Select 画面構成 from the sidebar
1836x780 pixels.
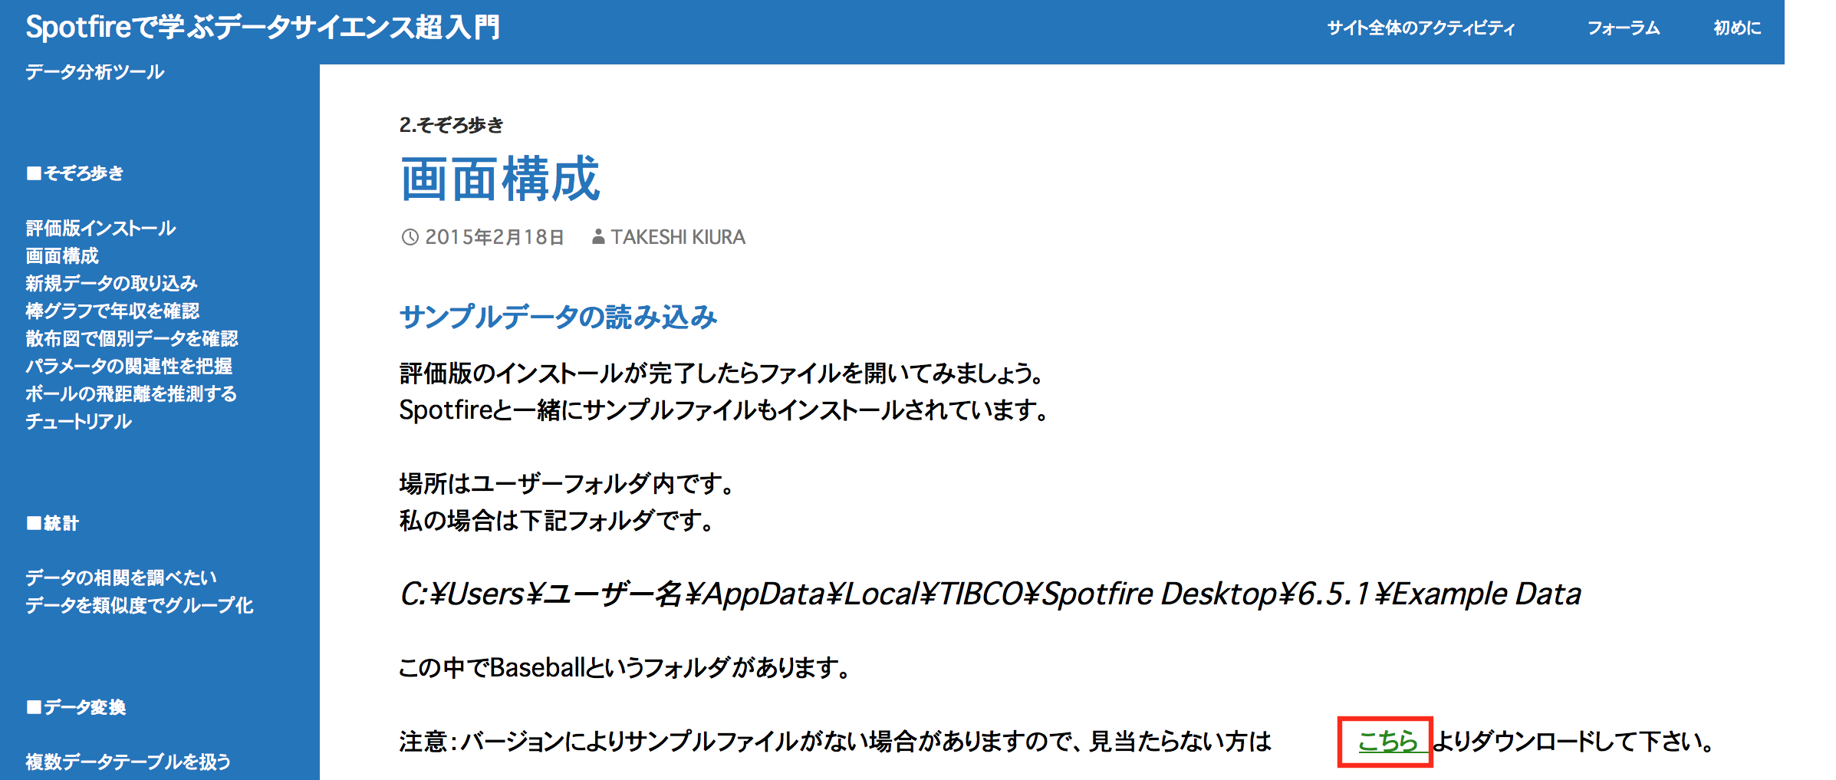[61, 256]
